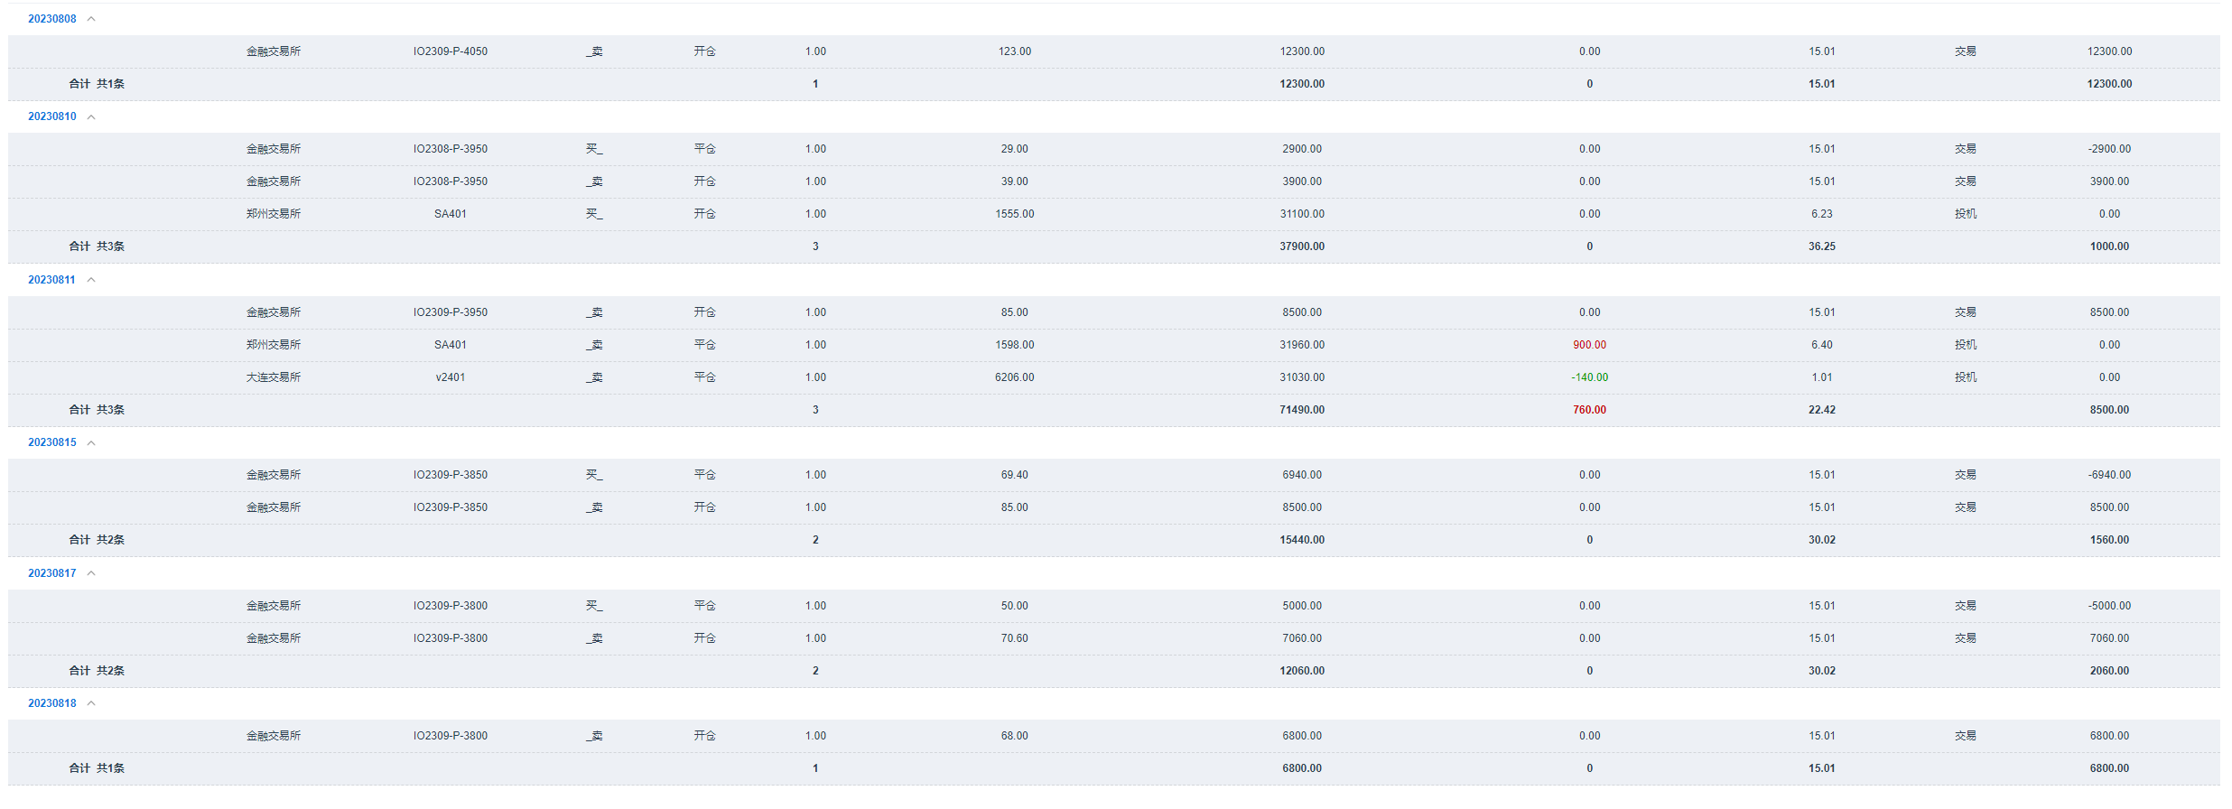Select the 大连交易所 exchange cell

(x=274, y=377)
